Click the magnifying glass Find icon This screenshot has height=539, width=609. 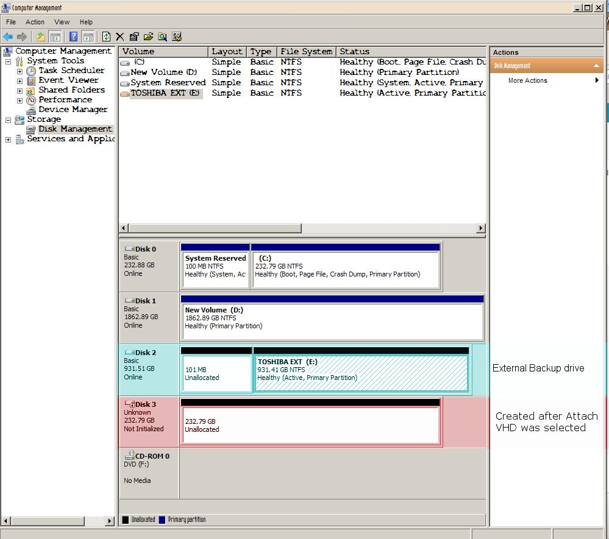[162, 37]
